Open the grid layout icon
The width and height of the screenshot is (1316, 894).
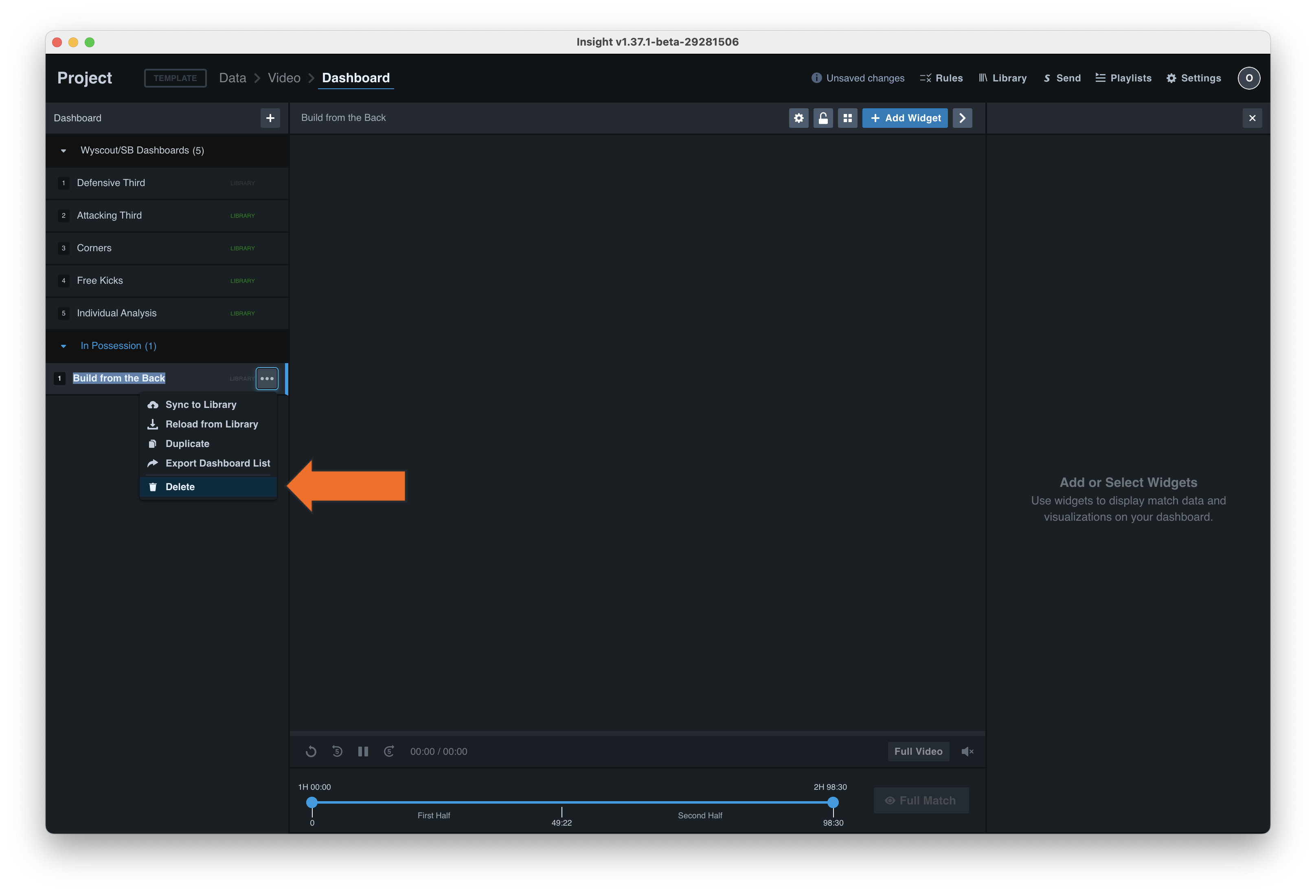[847, 118]
